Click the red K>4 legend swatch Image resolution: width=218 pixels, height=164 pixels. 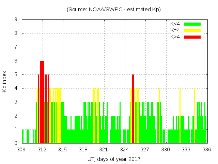[192, 37]
